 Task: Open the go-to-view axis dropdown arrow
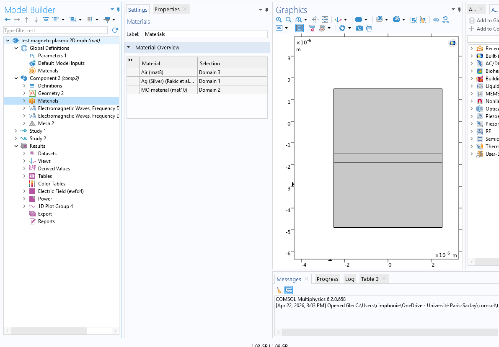(x=346, y=20)
